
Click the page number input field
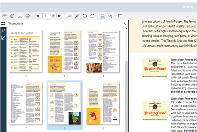pos(46,16)
